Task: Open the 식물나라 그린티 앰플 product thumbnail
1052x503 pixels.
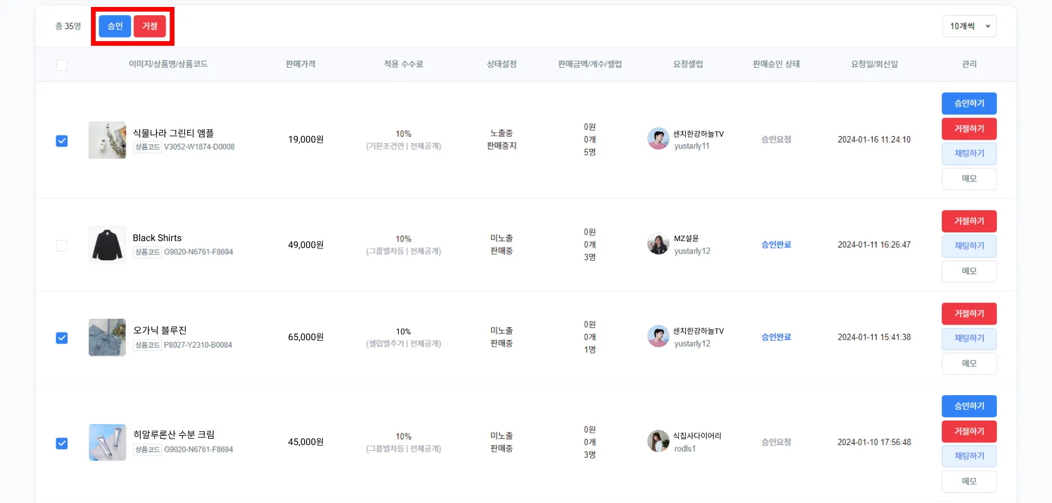Action: click(107, 140)
